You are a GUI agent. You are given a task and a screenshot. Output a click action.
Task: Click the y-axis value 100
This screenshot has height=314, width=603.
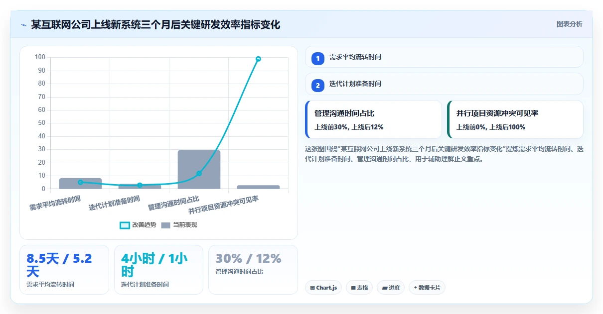click(x=40, y=57)
